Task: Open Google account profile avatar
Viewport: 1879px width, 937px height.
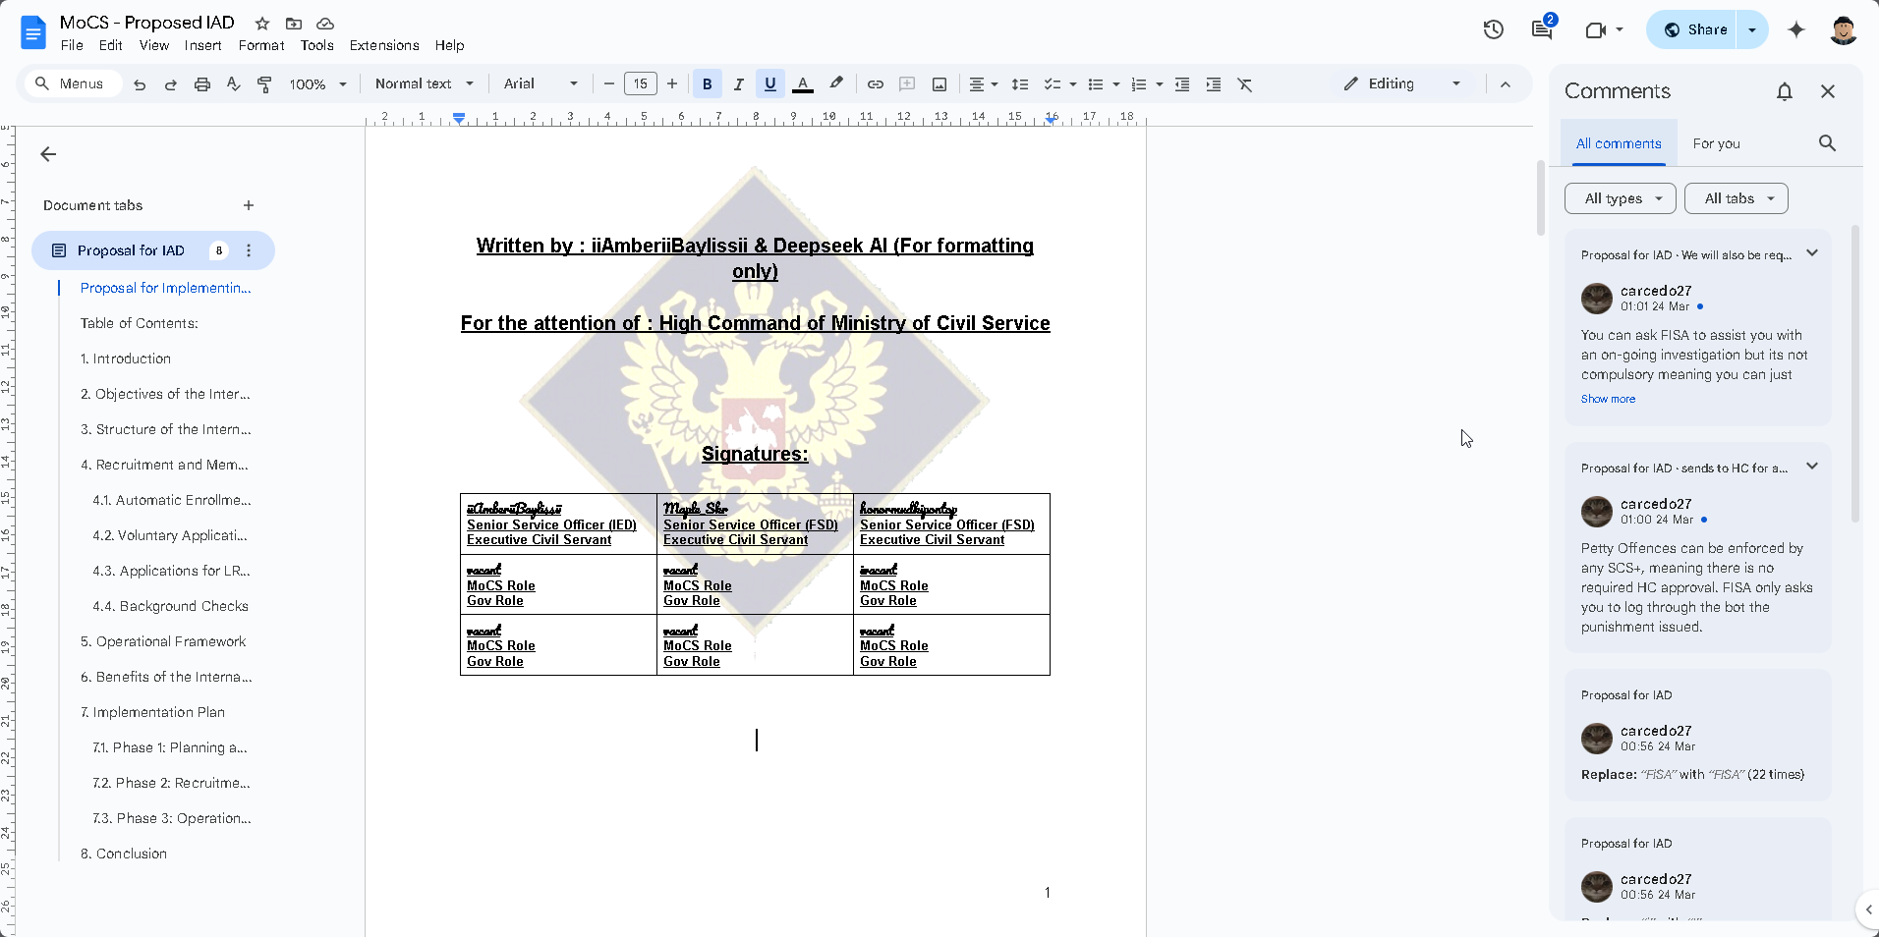Action: [1844, 29]
